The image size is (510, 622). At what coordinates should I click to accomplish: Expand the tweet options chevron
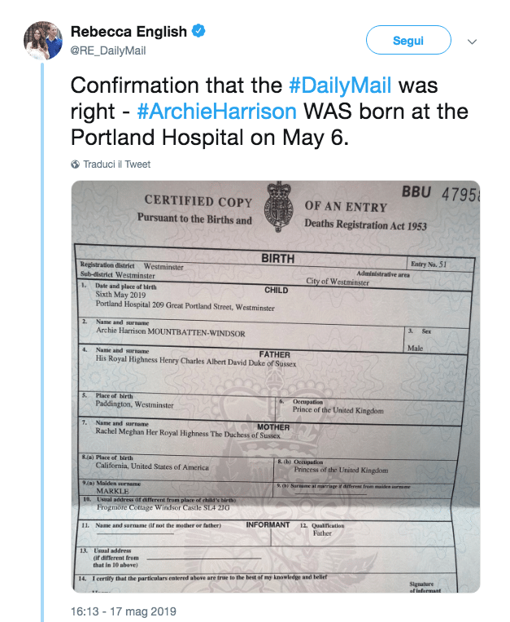(x=472, y=41)
